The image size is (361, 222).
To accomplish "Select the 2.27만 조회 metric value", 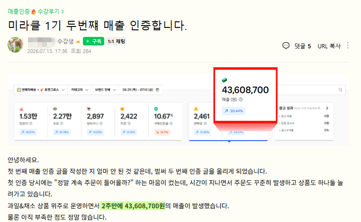I will 62,116.
